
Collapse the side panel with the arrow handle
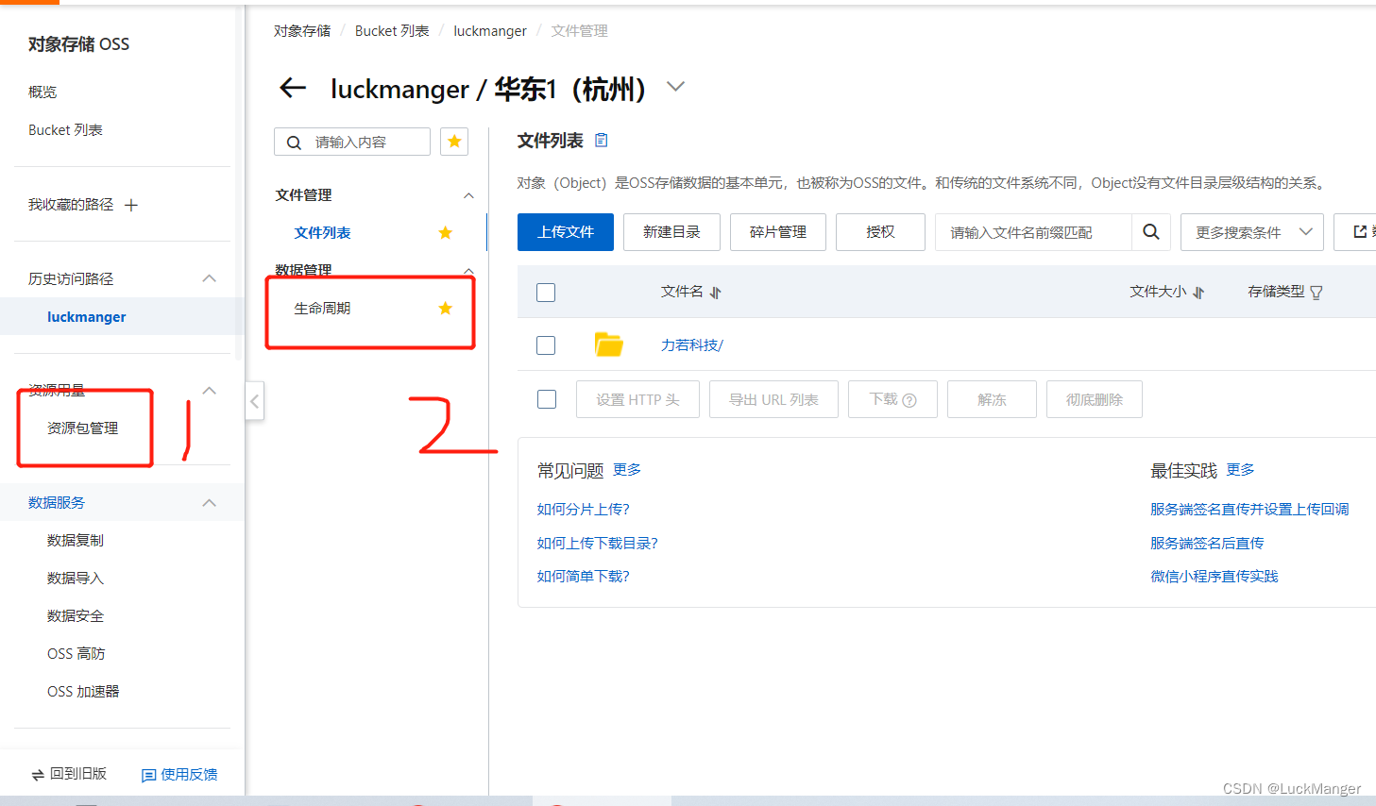pos(254,401)
